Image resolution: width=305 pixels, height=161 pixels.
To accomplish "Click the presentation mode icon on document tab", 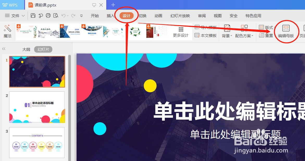I will point(94,5).
